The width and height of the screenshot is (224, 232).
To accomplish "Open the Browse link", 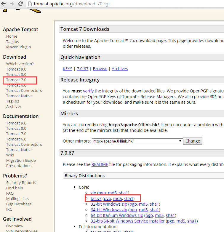I will coord(100,69).
